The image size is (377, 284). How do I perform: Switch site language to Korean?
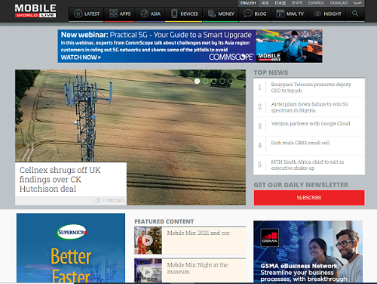pos(297,3)
